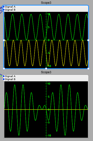The width and height of the screenshot is (93, 141).
Task: Click Signal A input port of lower scope
Action: coord(4,76)
